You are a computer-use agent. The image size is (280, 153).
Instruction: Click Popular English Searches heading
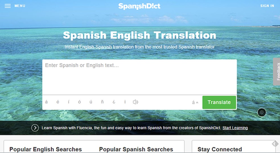[x=46, y=149]
